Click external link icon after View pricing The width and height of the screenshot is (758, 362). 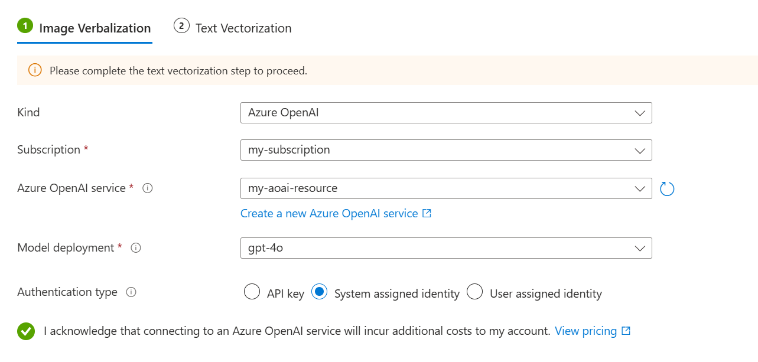[x=626, y=331]
